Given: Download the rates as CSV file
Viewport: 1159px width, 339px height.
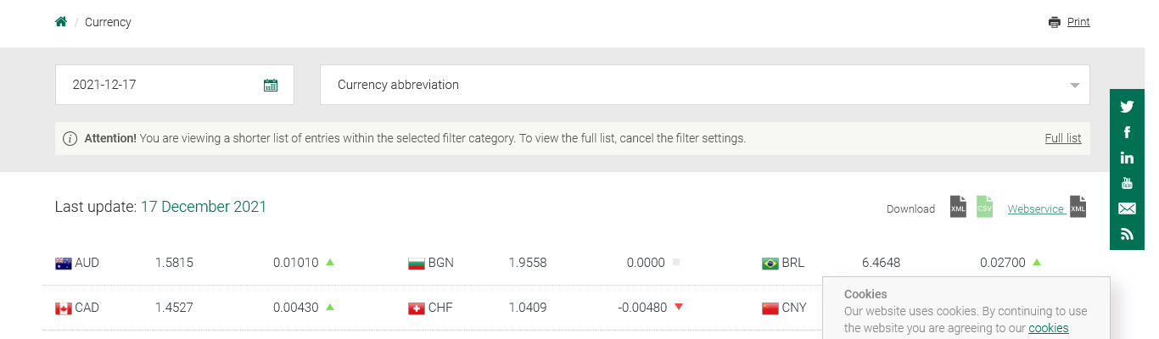Looking at the screenshot, I should point(984,207).
